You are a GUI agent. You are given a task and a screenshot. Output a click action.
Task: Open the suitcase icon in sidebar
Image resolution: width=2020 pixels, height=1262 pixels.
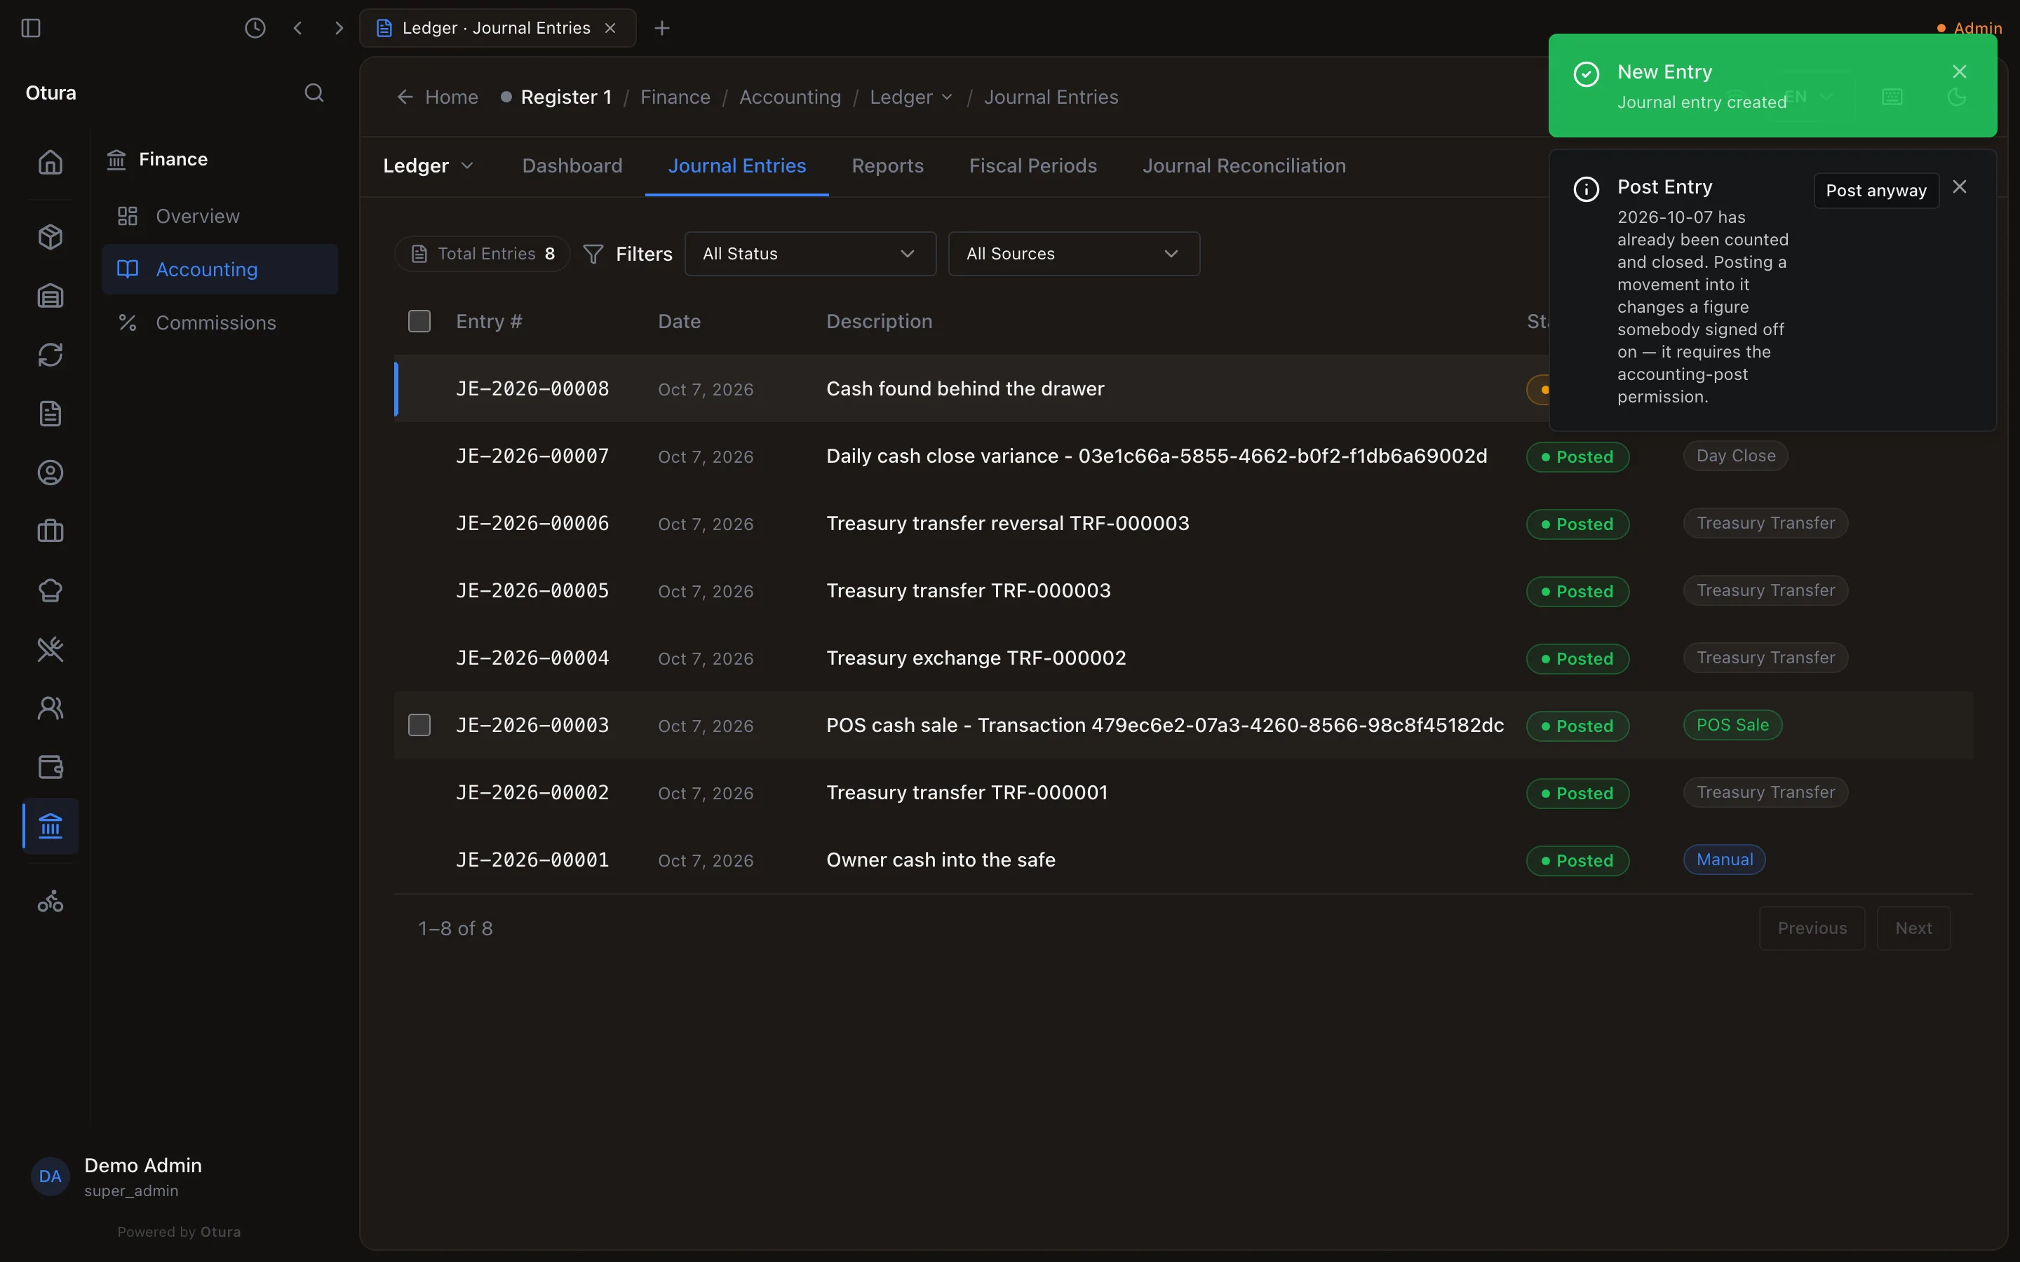(50, 531)
